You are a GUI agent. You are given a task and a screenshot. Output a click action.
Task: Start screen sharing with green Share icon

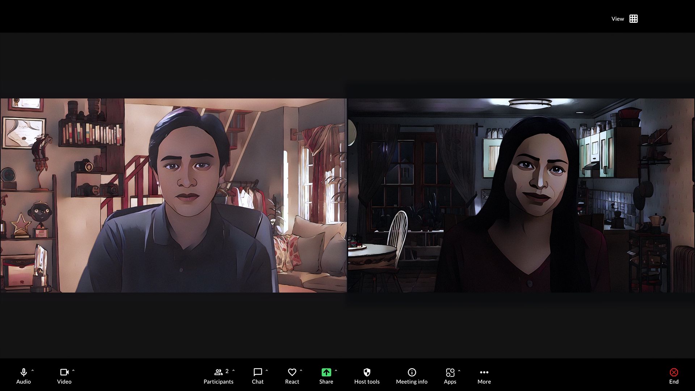326,372
